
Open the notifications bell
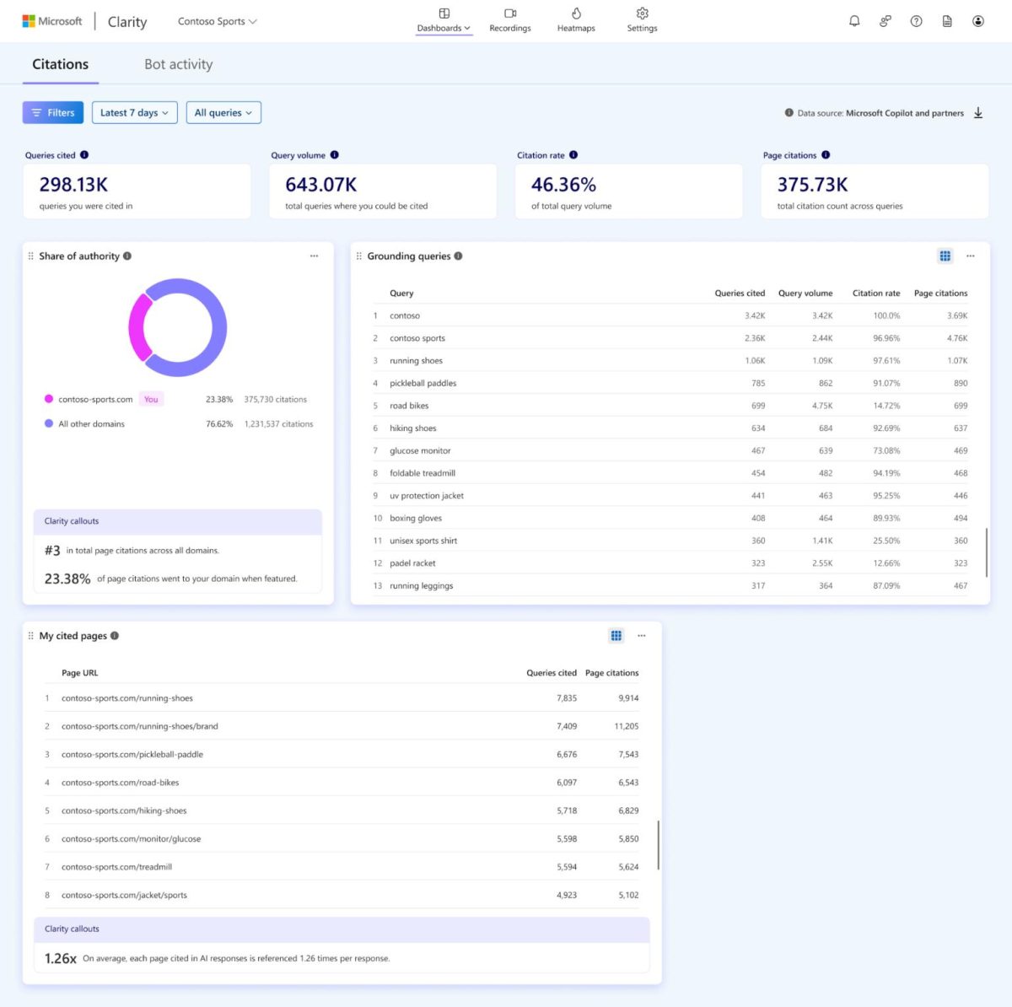pos(854,21)
